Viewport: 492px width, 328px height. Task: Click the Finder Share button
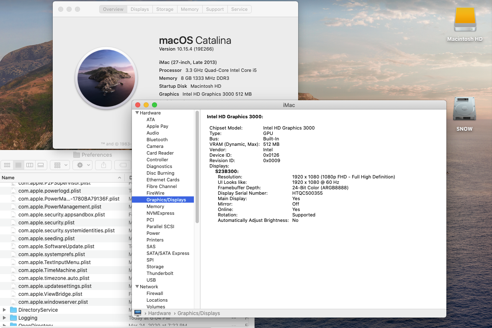click(103, 165)
